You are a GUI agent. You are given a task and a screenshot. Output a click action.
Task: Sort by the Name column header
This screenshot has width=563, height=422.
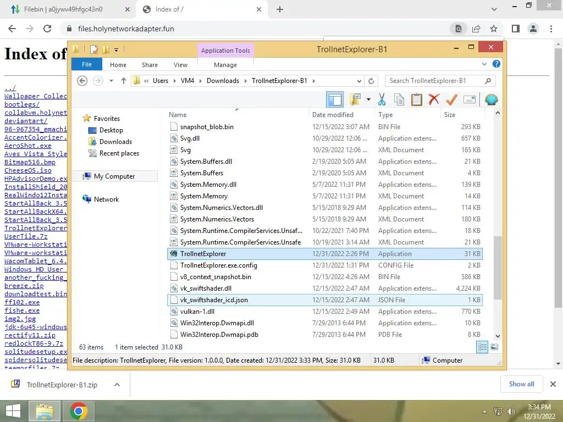point(237,114)
